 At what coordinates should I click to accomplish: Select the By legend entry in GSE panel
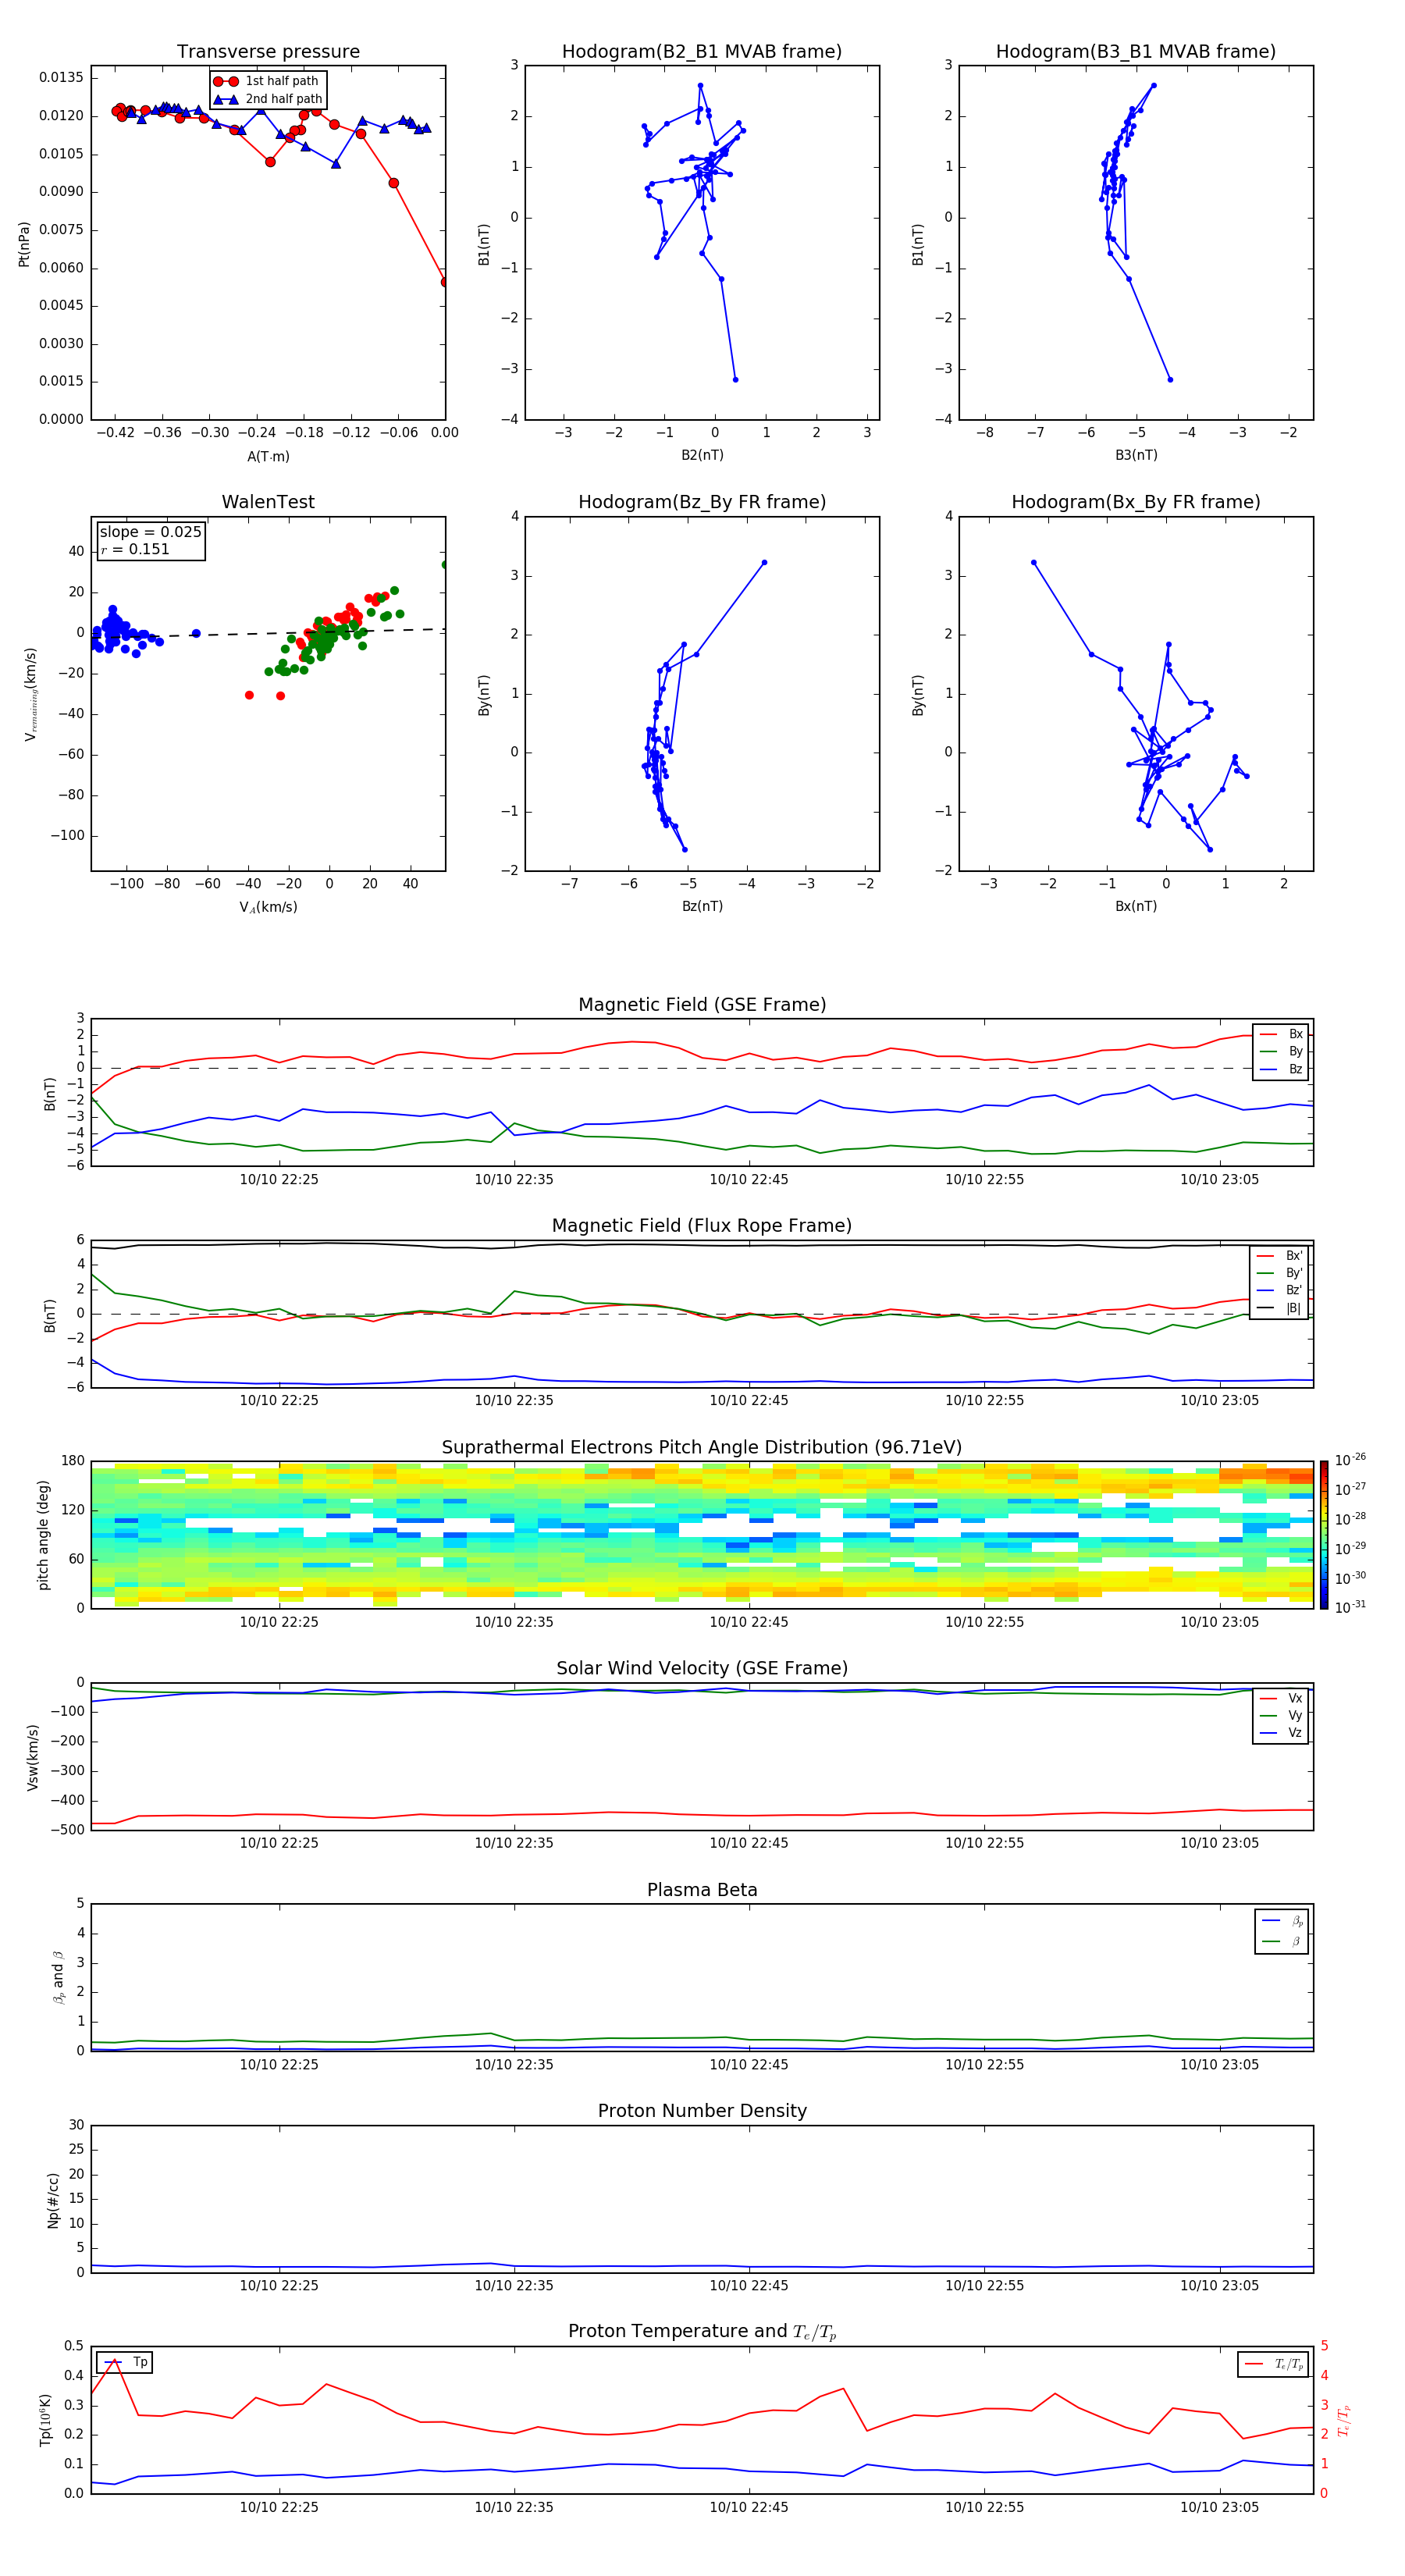coord(1281,1052)
